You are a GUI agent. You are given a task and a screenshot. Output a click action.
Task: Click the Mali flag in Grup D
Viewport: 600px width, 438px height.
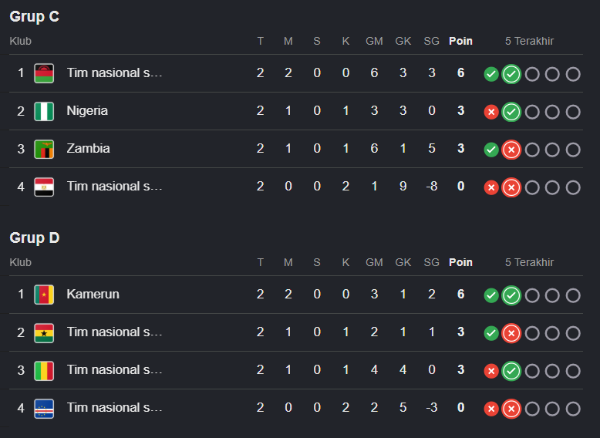pos(44,370)
